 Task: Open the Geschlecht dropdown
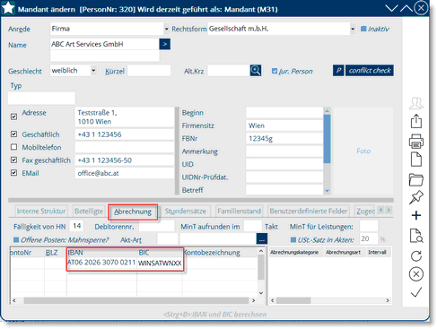(93, 71)
